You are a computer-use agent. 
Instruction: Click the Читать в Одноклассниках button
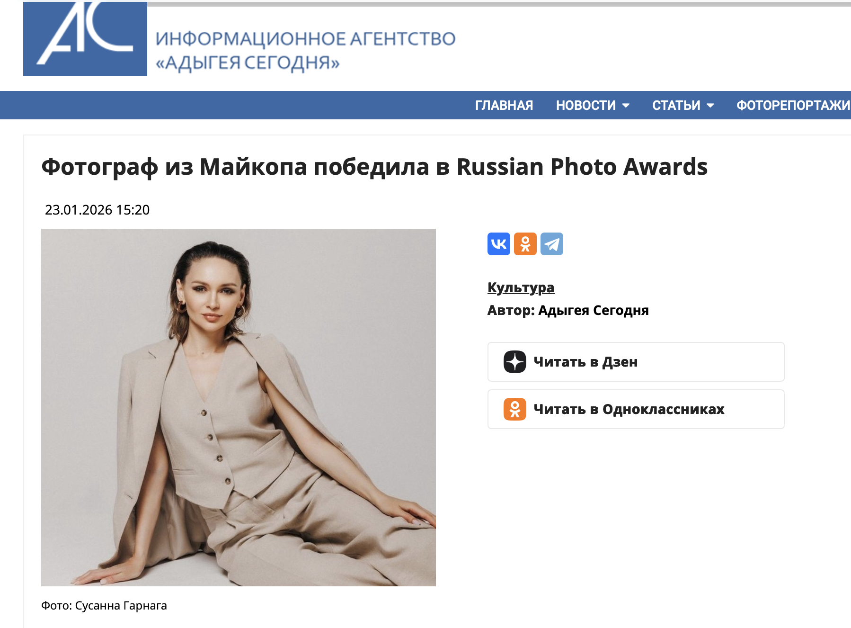coord(636,409)
